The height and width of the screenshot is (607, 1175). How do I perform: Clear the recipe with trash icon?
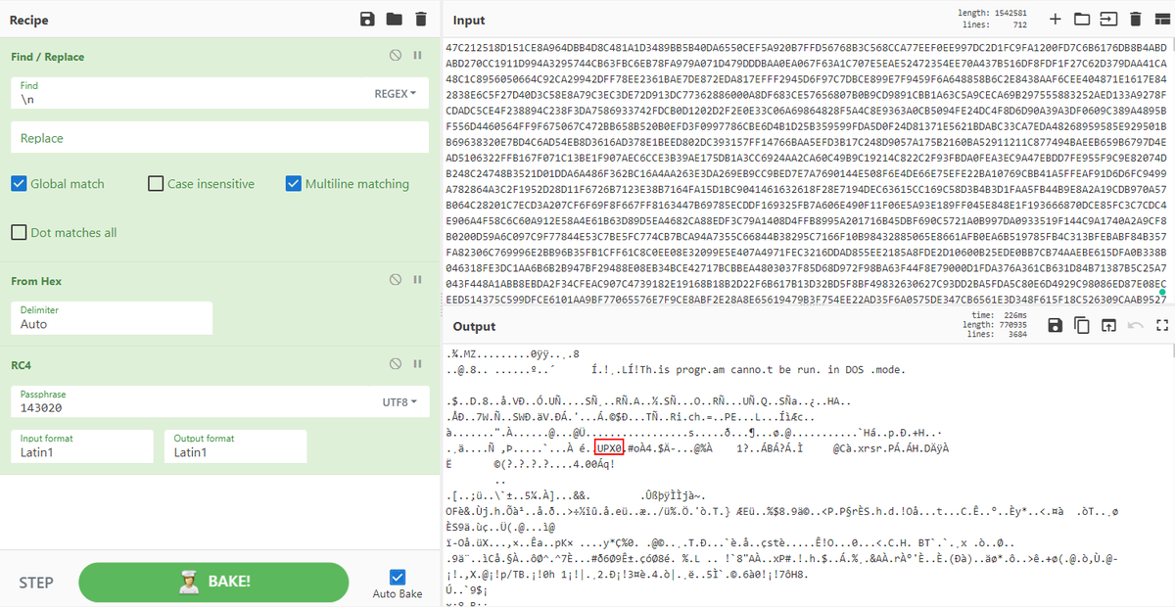pyautogui.click(x=421, y=20)
